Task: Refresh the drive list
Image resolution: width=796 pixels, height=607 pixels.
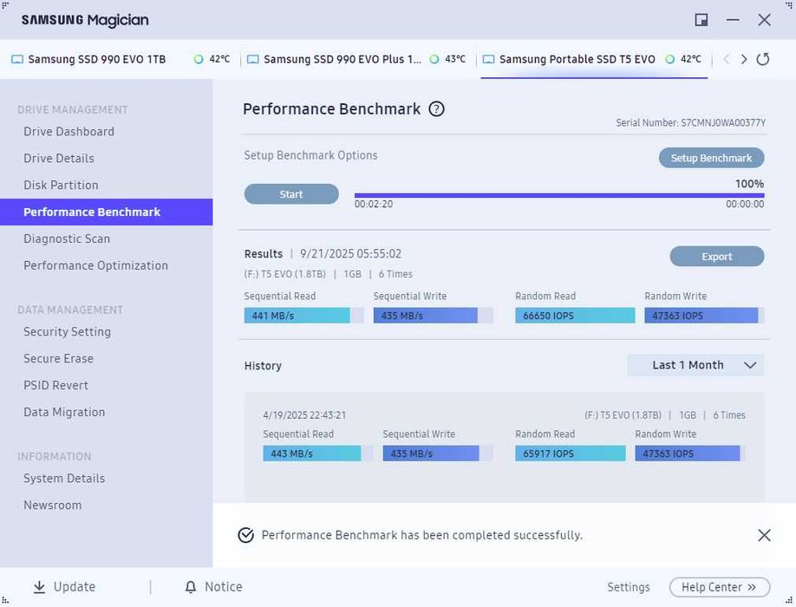Action: [x=762, y=59]
